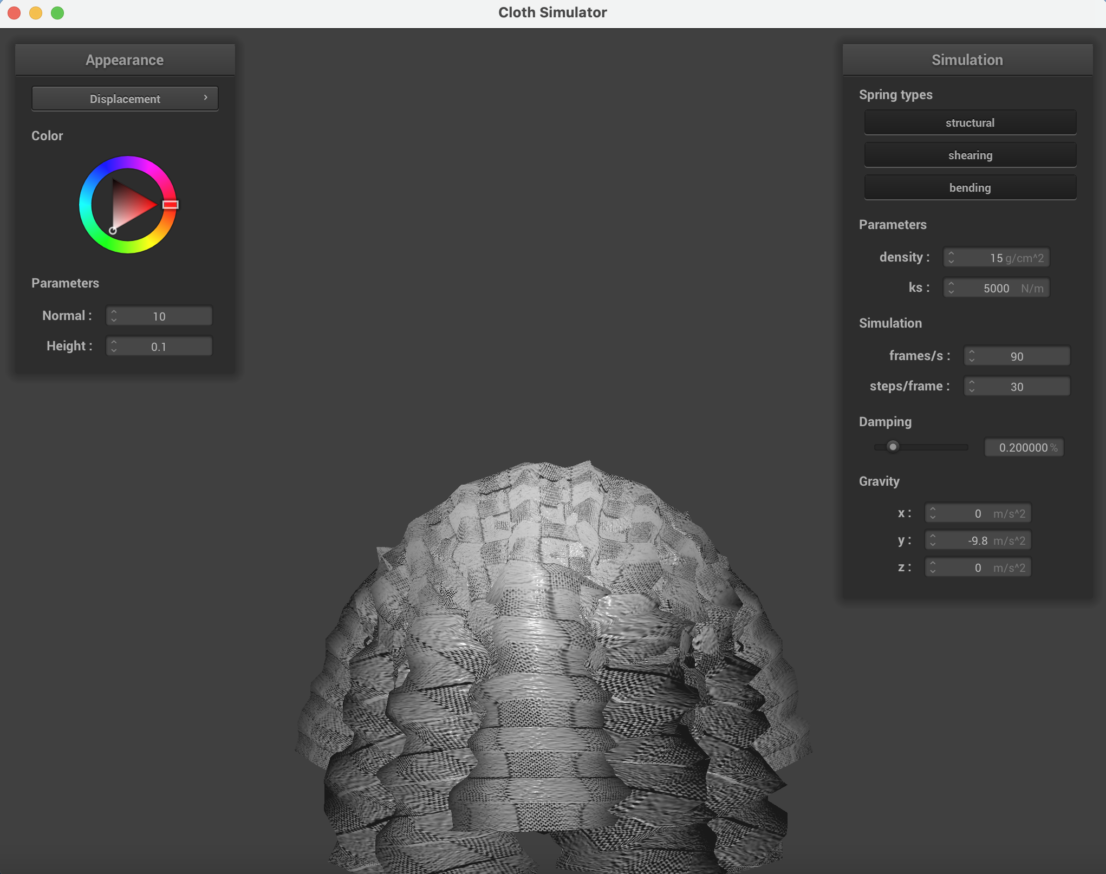The image size is (1106, 874).
Task: Click the damping percentage value field
Action: point(1023,448)
